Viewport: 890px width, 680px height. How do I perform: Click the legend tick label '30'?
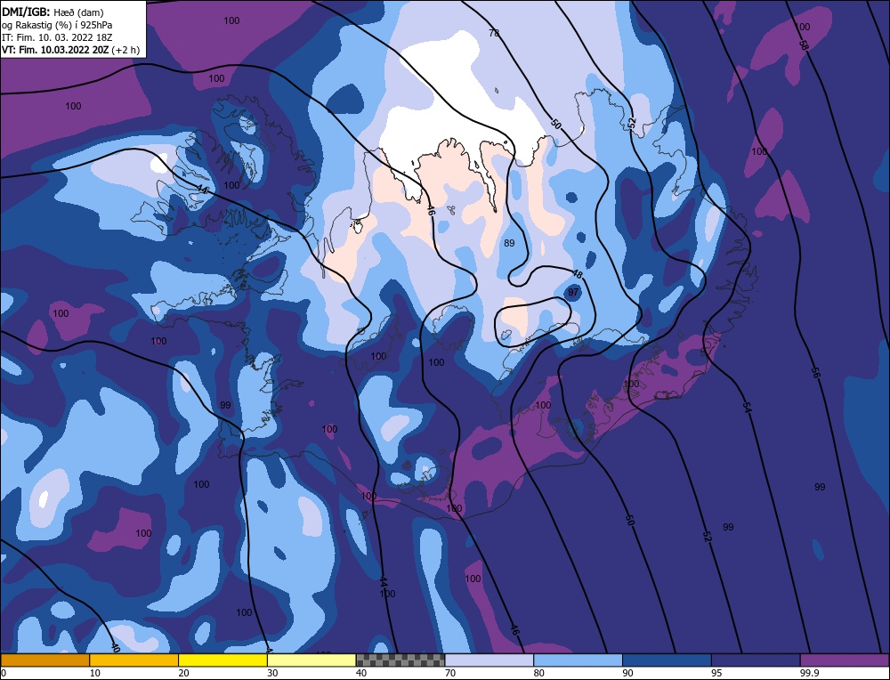[x=272, y=673]
